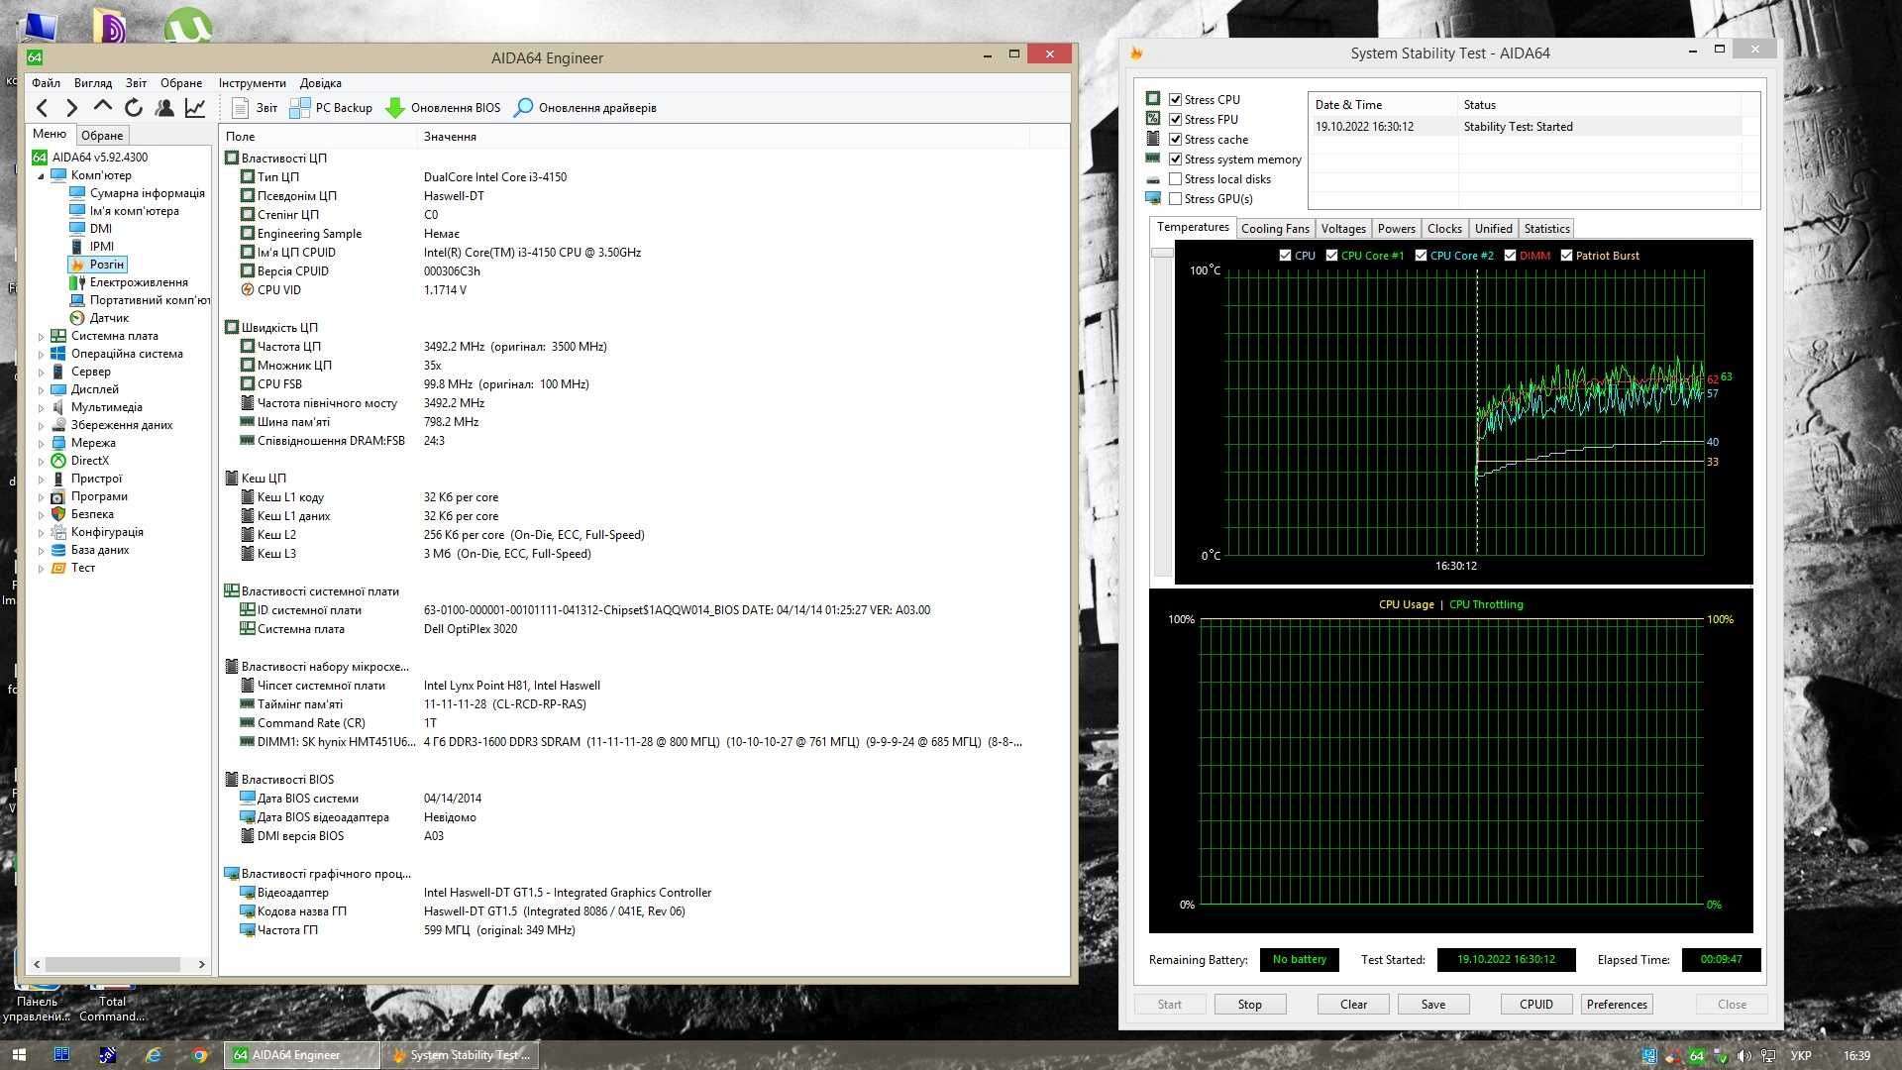Switch to the Statistics tab
Screen dimensions: 1902x1070
(1546, 229)
